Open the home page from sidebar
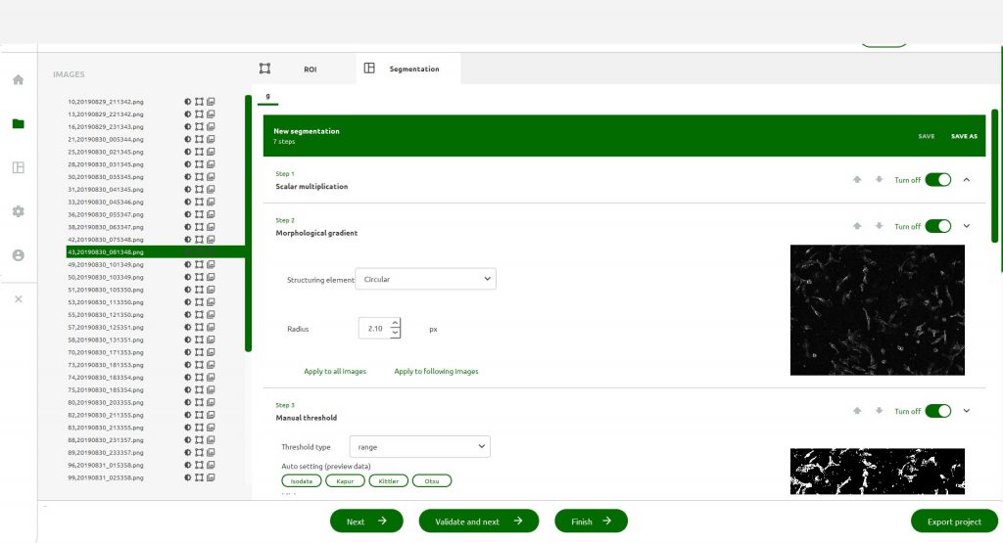The image size is (1003, 543). 18,79
